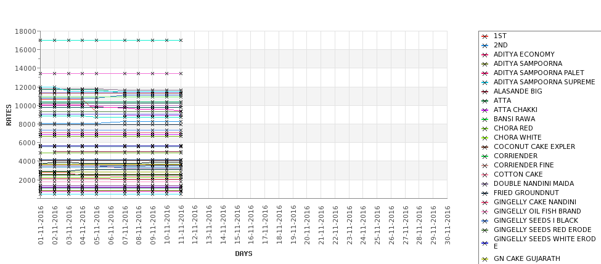
Task: Click the cyan ADITYA SAMPOORNA SUPREME marker
Action: pos(485,82)
